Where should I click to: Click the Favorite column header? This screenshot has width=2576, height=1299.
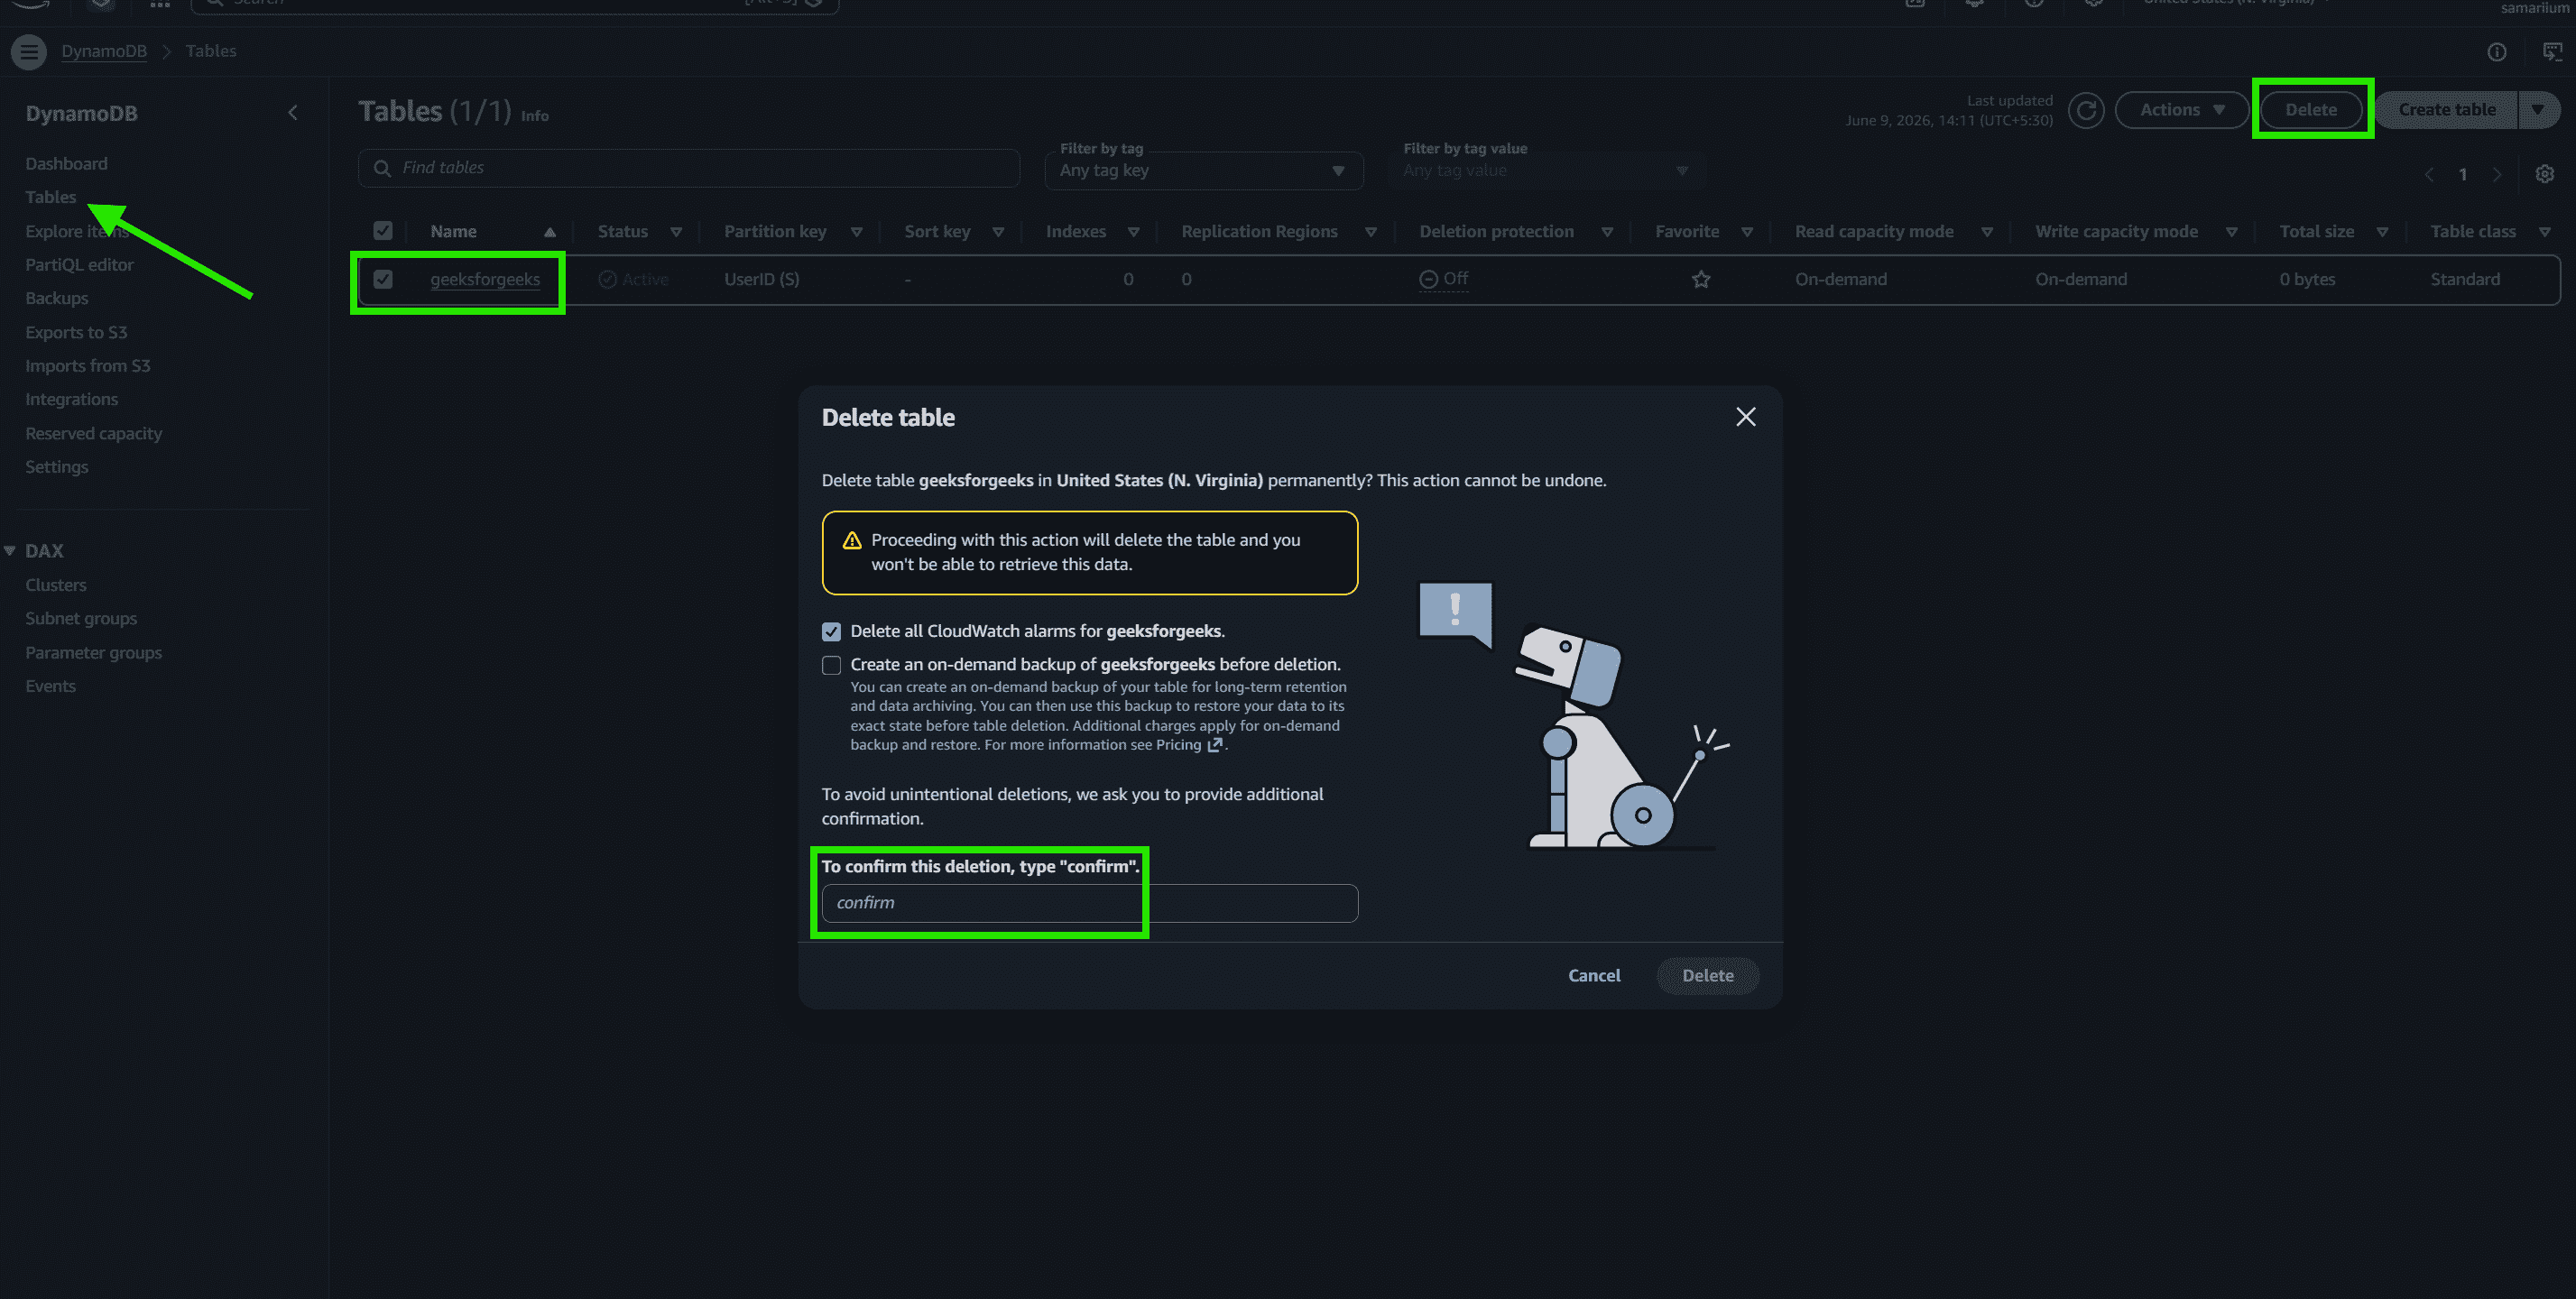click(x=1687, y=232)
